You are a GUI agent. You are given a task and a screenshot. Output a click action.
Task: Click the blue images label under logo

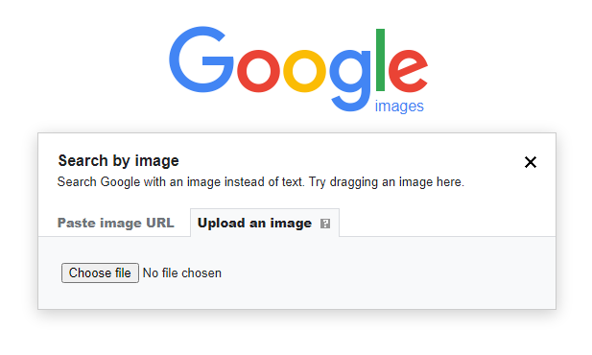[399, 106]
